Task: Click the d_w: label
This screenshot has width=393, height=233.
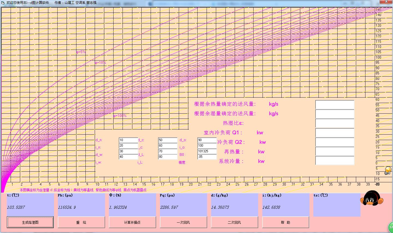Action: (99, 155)
